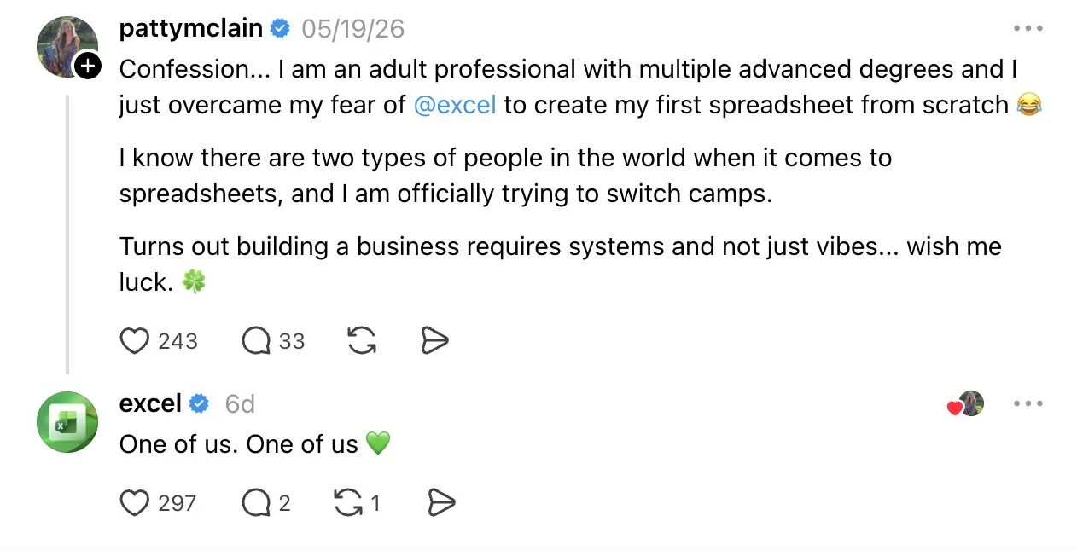
Task: Share excel's reply via send icon
Action: tap(440, 503)
